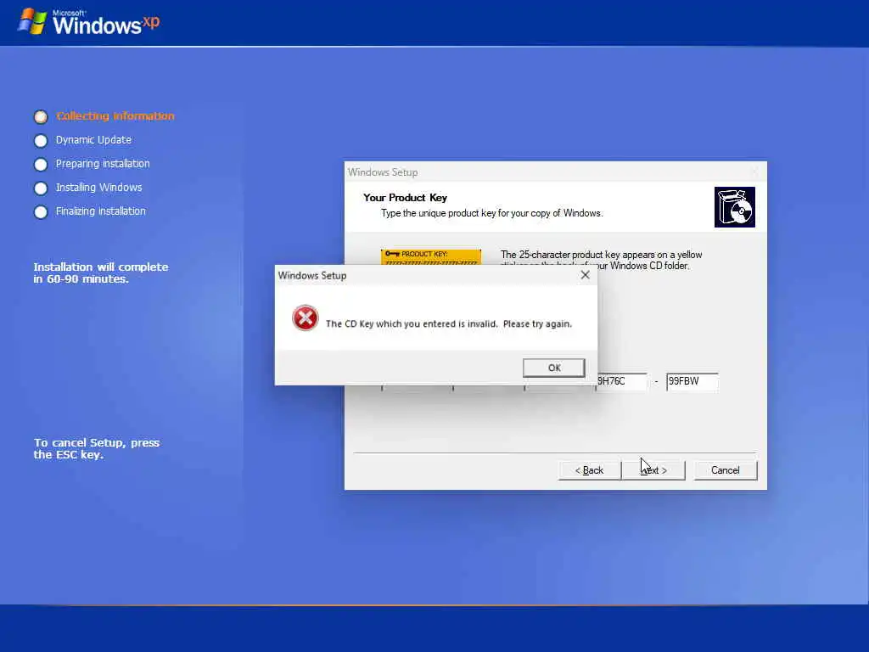Click the Next button in Windows Setup
The height and width of the screenshot is (652, 869).
[x=653, y=470]
